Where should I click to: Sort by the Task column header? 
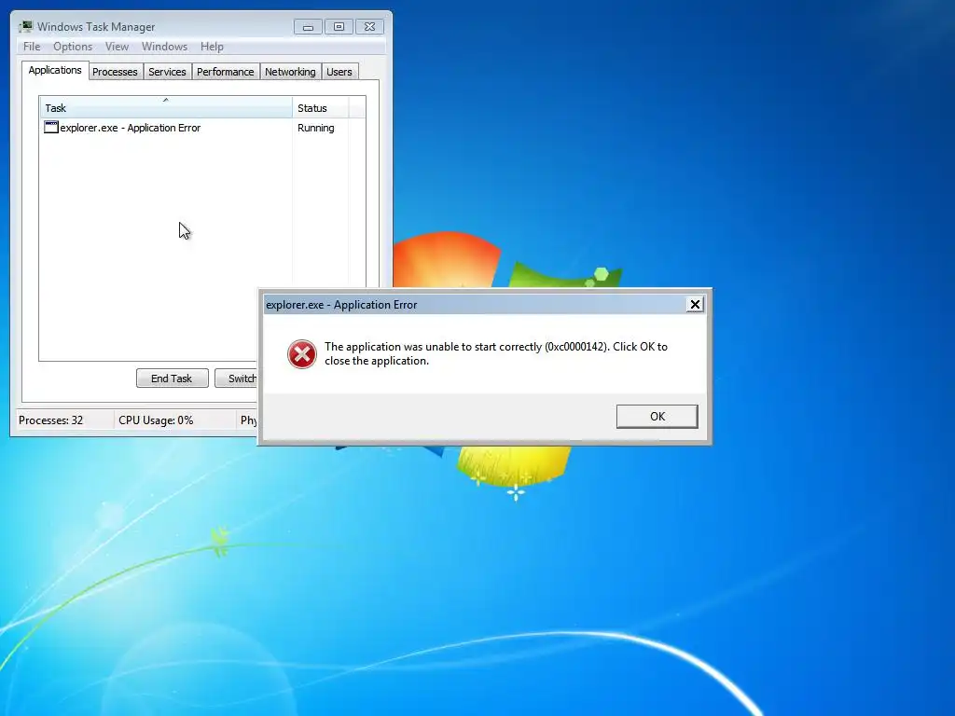coord(166,108)
